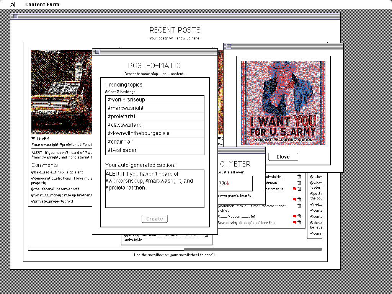Click the @private_property wtf comment
The width and height of the screenshot is (392, 294).
click(52, 201)
